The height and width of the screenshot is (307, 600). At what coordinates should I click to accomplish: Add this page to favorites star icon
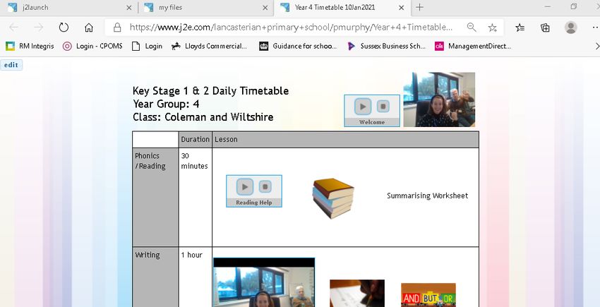[493, 28]
